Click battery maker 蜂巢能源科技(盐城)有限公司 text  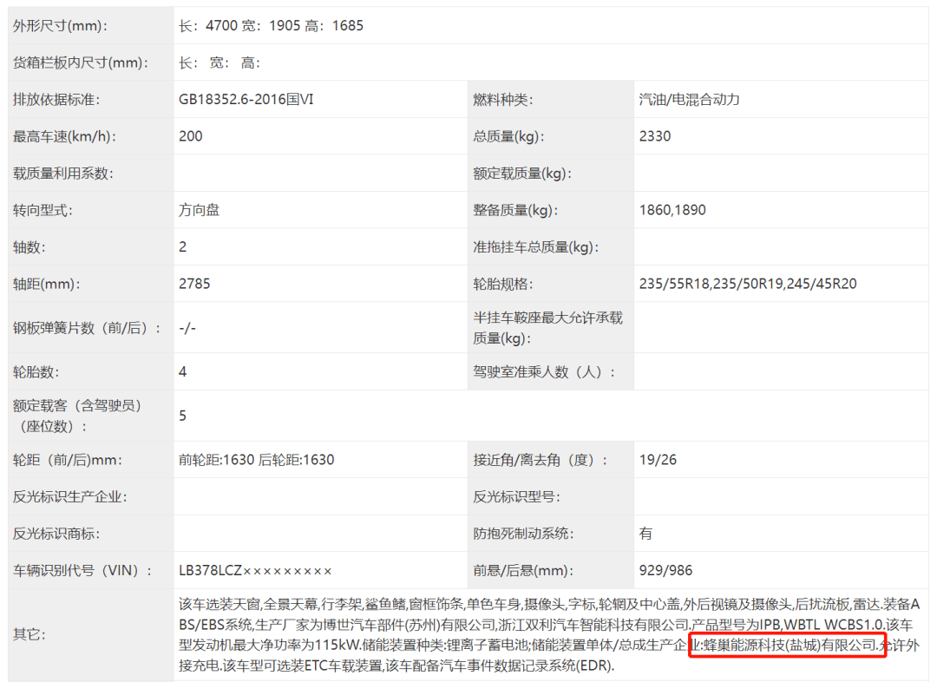click(790, 645)
